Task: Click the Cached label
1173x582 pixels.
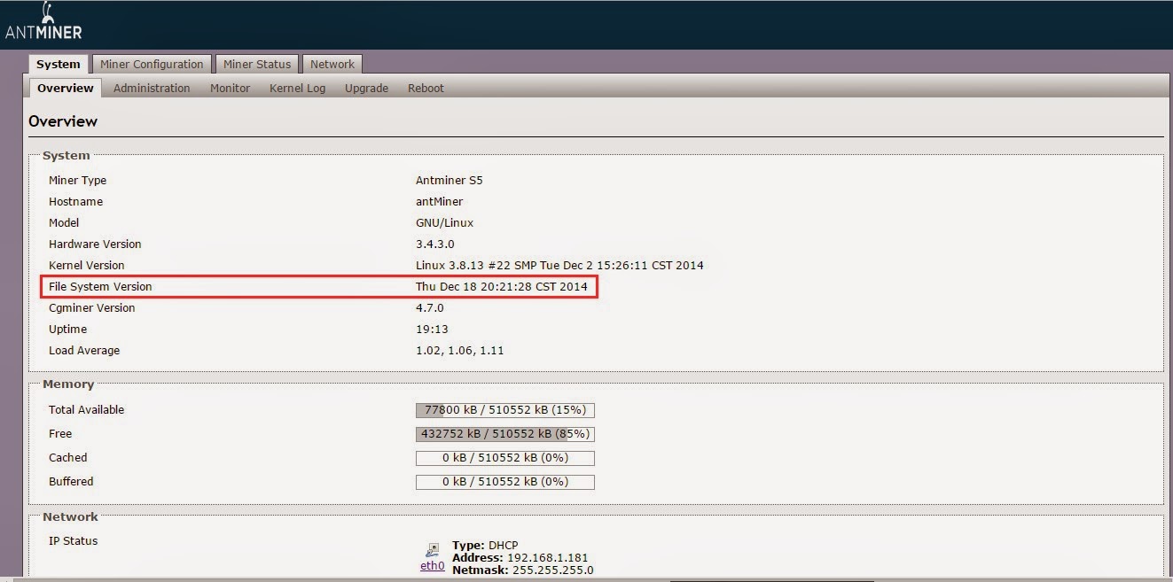Action: tap(68, 457)
